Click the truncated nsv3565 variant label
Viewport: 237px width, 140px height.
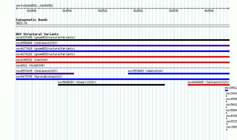click(232, 127)
